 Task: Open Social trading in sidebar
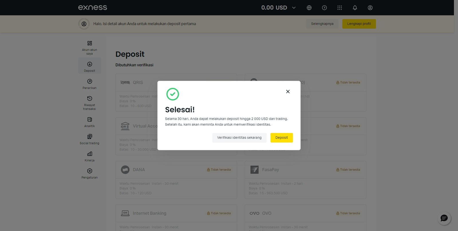pos(90,139)
